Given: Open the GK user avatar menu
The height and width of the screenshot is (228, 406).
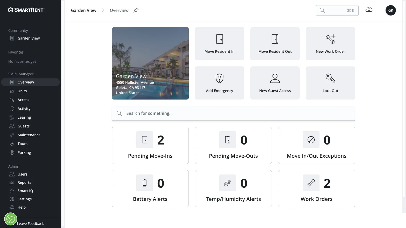Looking at the screenshot, I should 390,10.
